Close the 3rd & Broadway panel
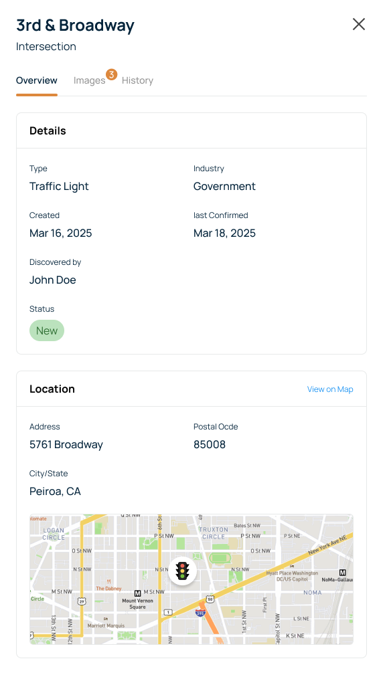This screenshot has width=383, height=685. point(358,25)
